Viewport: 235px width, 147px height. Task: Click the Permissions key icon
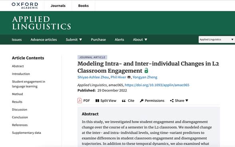[141, 101]
